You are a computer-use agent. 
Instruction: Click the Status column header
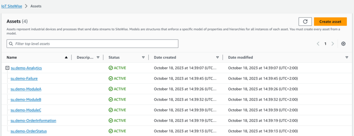114,57
